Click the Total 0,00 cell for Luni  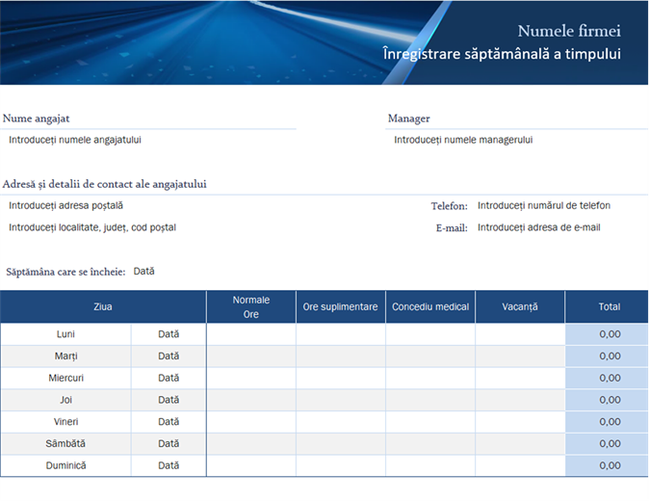click(x=607, y=334)
